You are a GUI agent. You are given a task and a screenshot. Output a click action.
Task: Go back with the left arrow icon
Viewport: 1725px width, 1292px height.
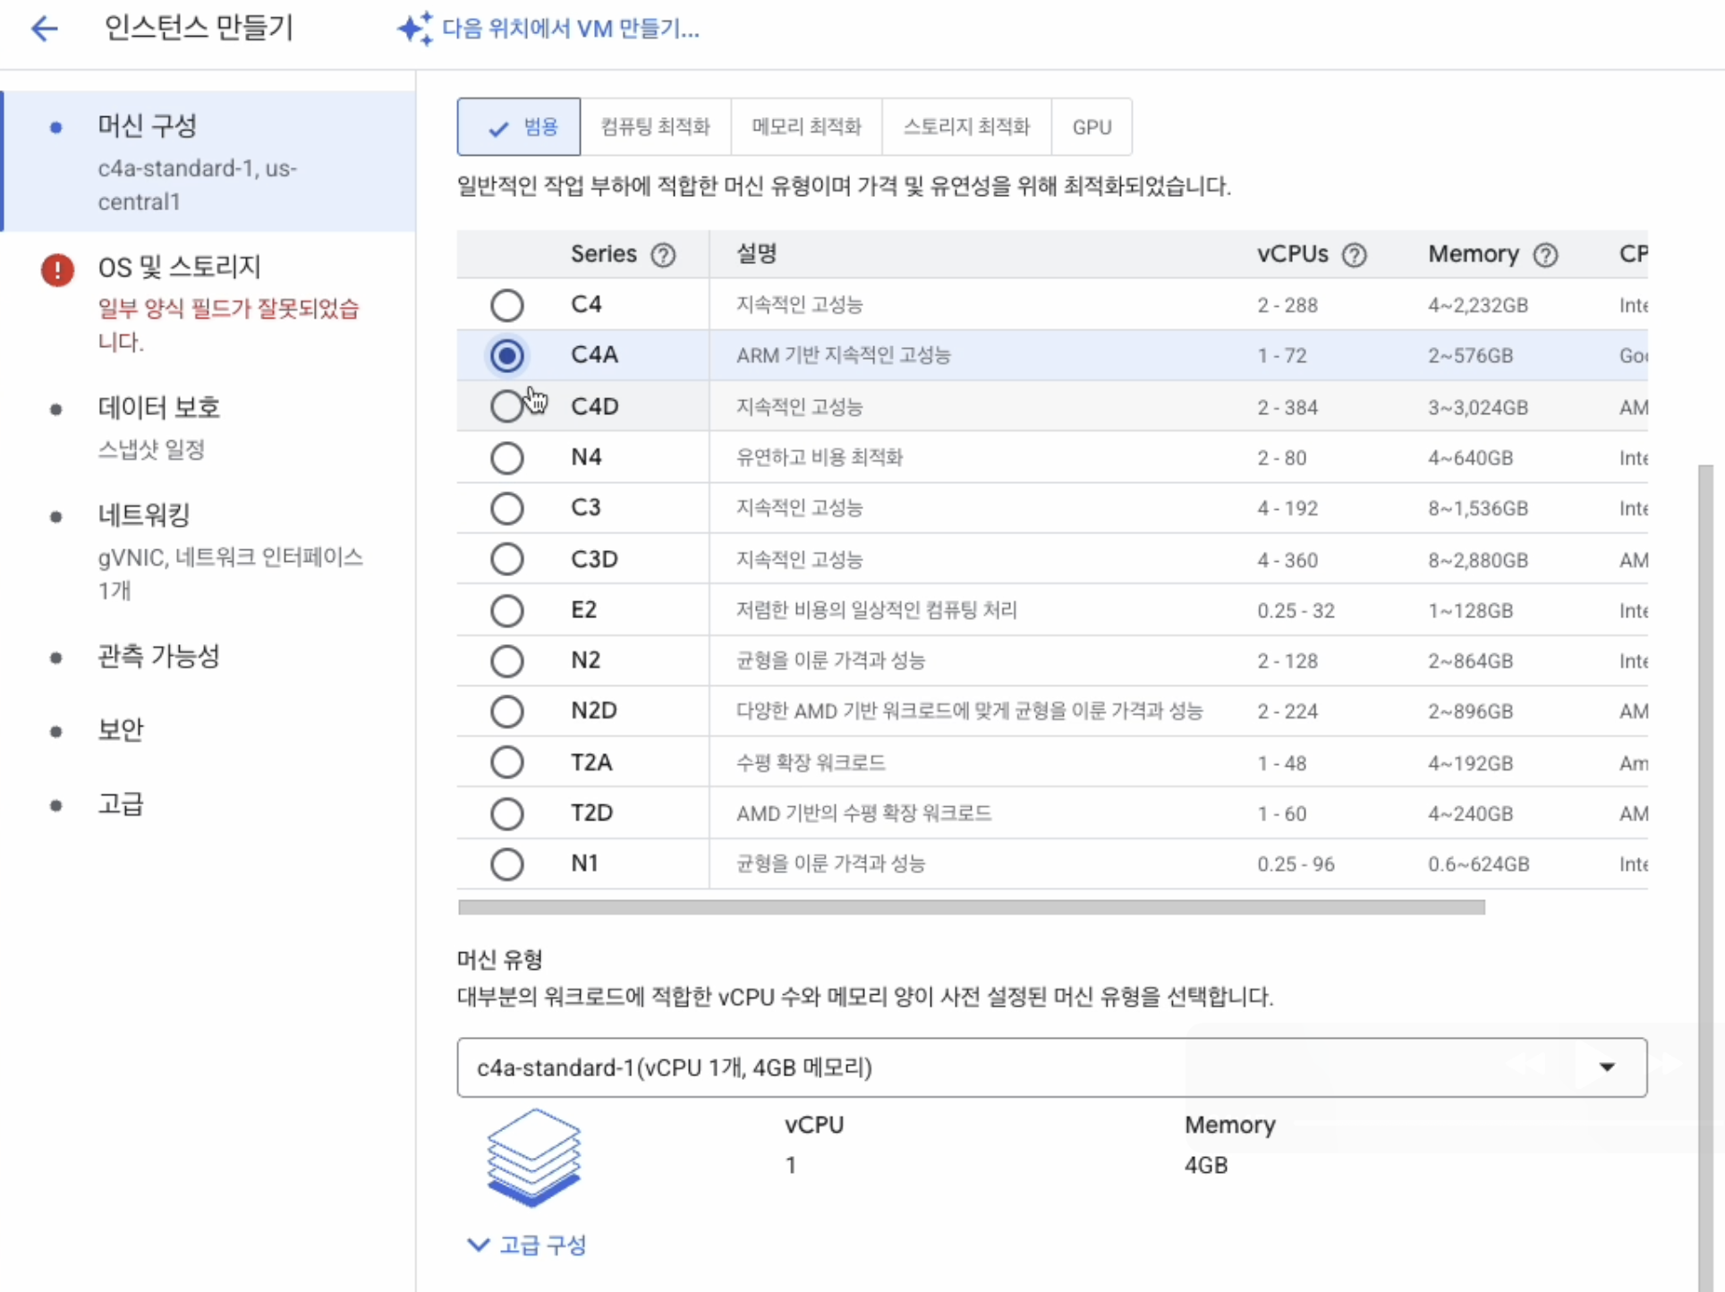point(44,29)
